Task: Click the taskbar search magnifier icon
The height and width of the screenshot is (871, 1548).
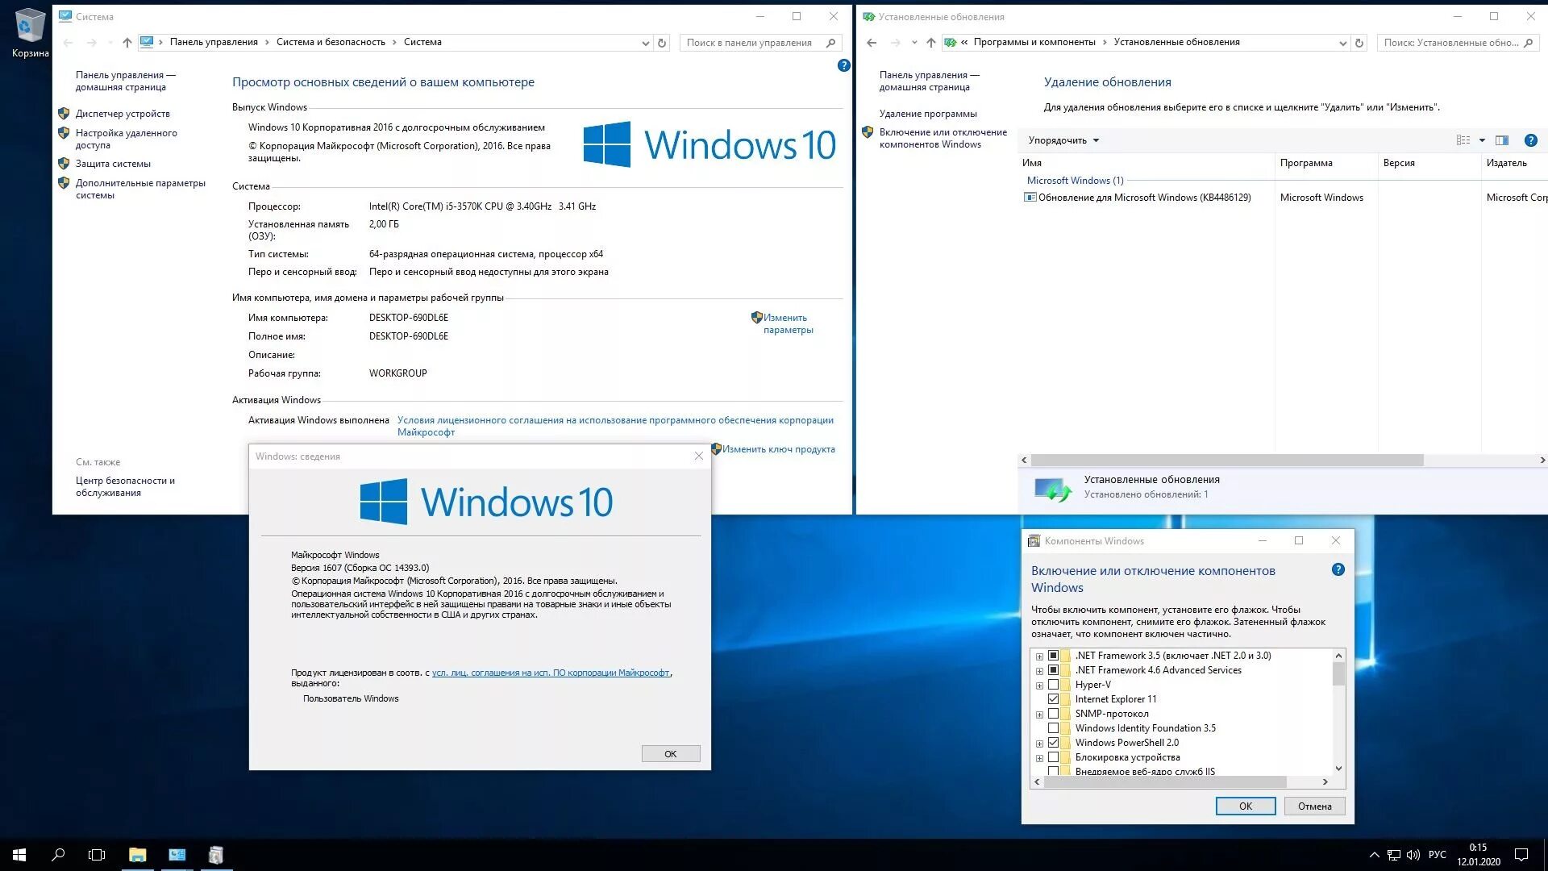Action: tap(58, 855)
